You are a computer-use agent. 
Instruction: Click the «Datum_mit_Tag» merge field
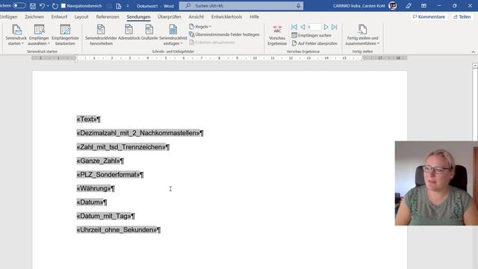pos(104,216)
